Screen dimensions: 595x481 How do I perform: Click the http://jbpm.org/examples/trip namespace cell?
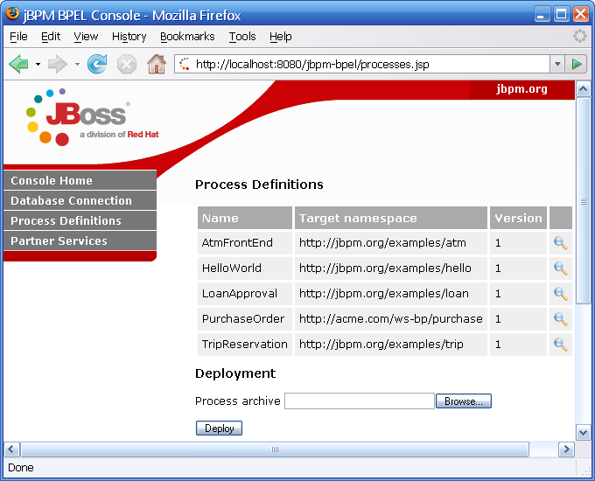pos(391,345)
